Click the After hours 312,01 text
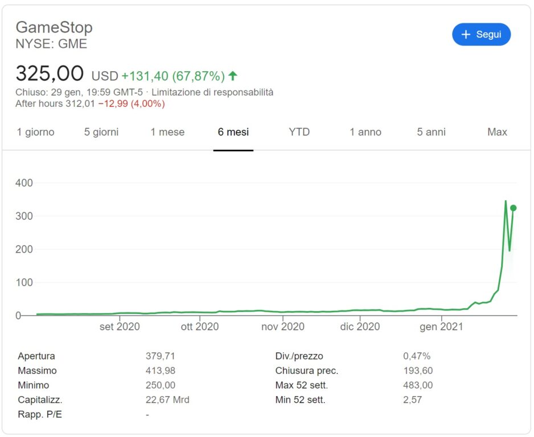This screenshot has height=437, width=534. [x=55, y=104]
